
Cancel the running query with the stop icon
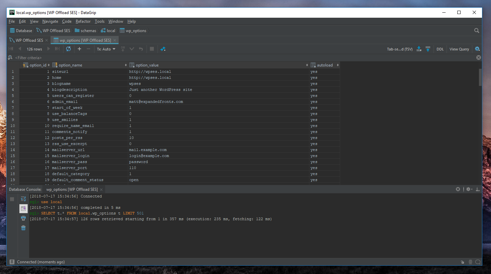coord(152,49)
